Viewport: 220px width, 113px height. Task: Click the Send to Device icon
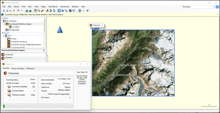[27, 11]
